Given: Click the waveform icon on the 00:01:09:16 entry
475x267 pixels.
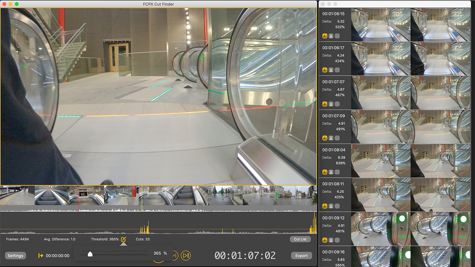Looking at the screenshot, I should pyautogui.click(x=325, y=266).
